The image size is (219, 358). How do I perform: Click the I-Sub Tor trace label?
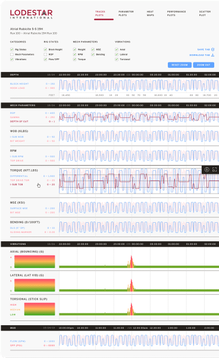coord(17,185)
